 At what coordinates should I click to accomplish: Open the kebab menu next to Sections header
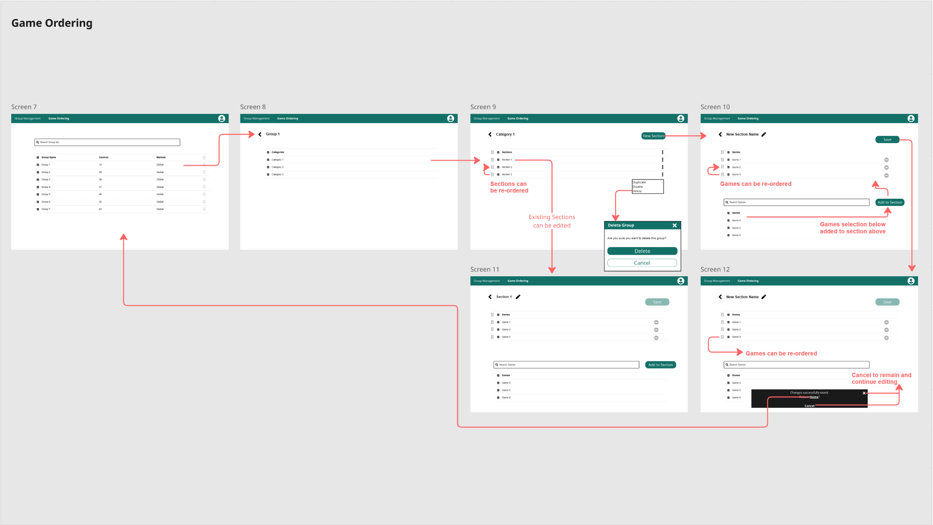click(x=663, y=152)
